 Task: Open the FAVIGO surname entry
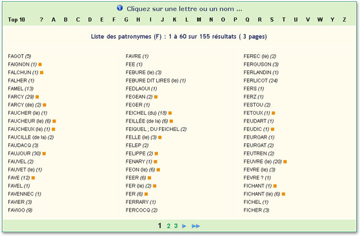pos(20,210)
